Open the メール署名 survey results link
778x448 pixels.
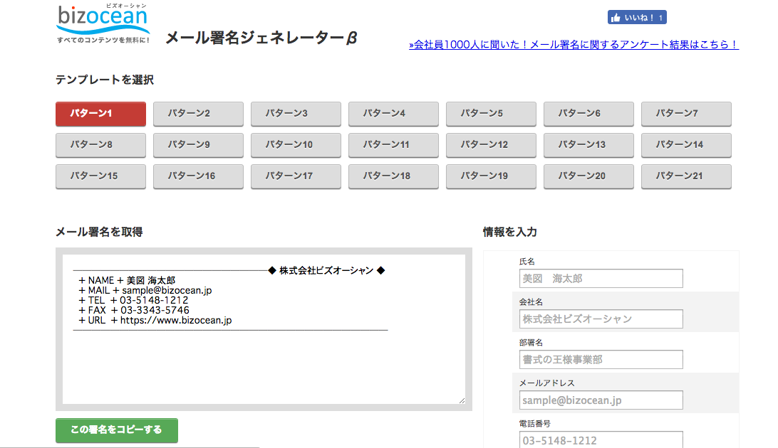574,45
